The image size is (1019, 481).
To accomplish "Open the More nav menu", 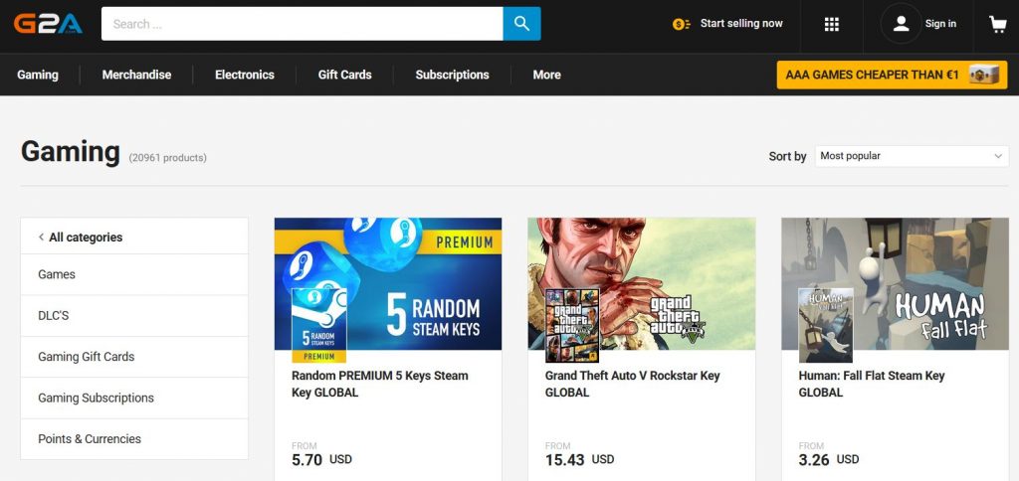I will click(546, 75).
